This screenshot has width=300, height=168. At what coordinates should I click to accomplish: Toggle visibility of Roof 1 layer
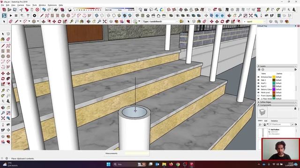click(x=258, y=83)
